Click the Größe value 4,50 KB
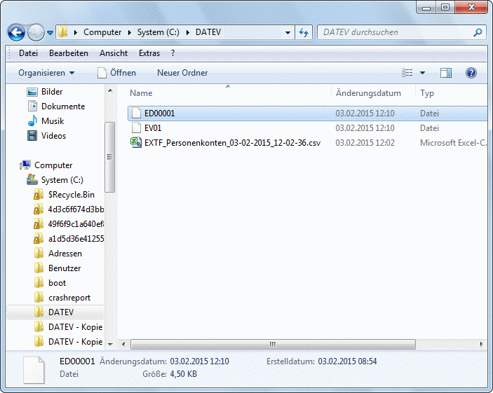 [183, 374]
